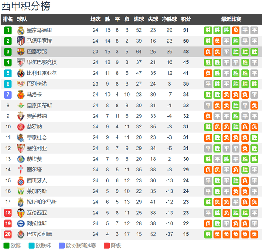Screen dimensions: 262x250
Task: Click the Atlético Madrid crest beside 马德里竞技
Action: coord(20,41)
